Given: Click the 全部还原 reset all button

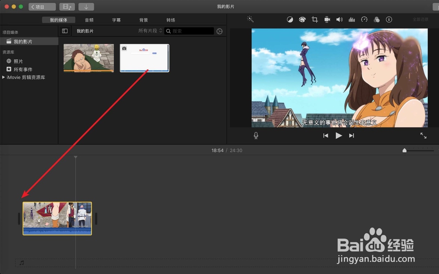Looking at the screenshot, I should point(421,19).
